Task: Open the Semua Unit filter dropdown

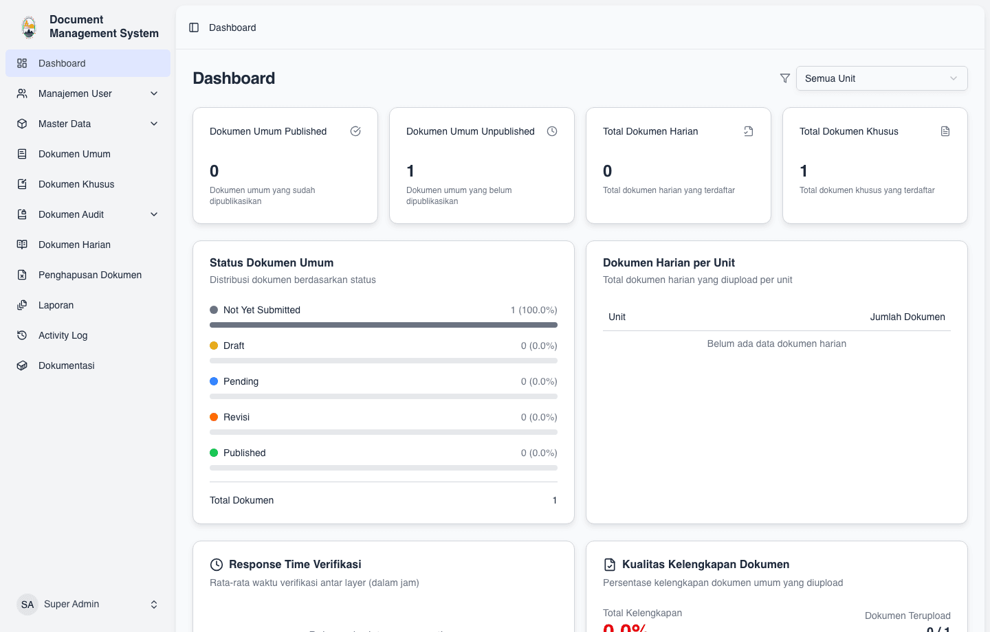Action: pyautogui.click(x=882, y=78)
